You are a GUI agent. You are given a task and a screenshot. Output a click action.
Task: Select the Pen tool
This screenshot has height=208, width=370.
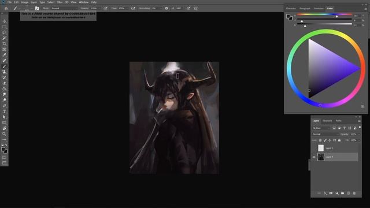click(x=4, y=106)
